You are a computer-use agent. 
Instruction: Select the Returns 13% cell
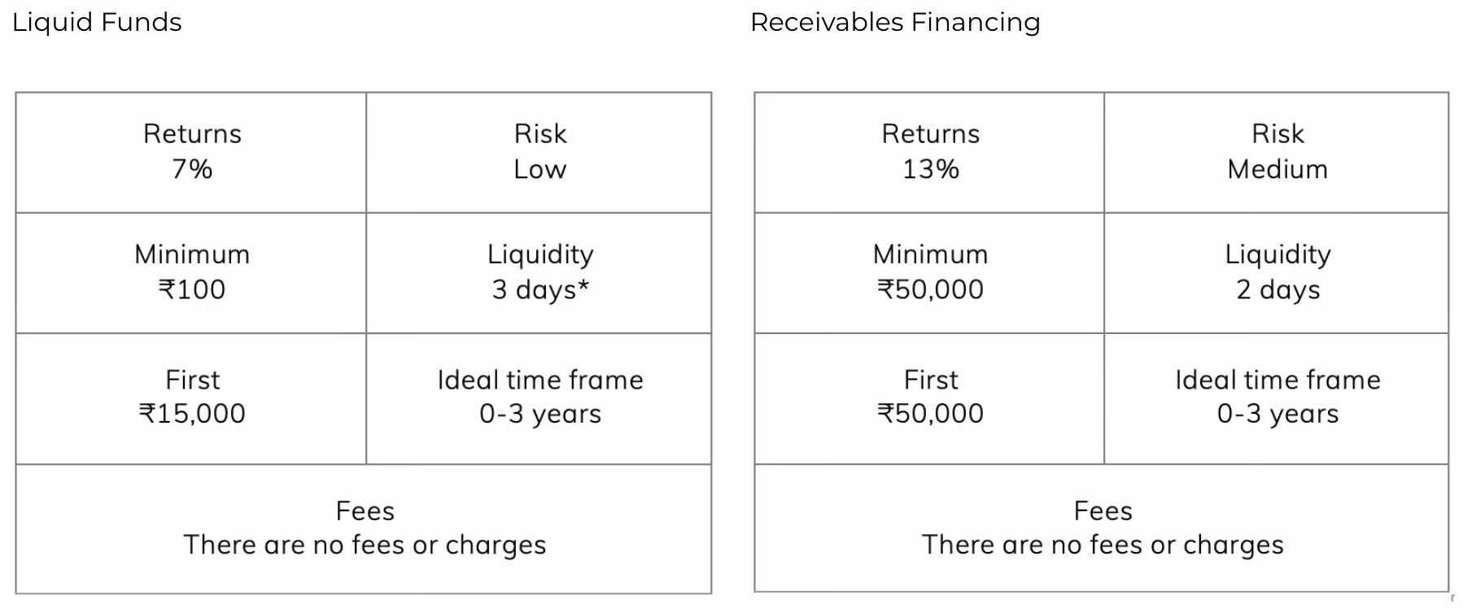click(930, 153)
